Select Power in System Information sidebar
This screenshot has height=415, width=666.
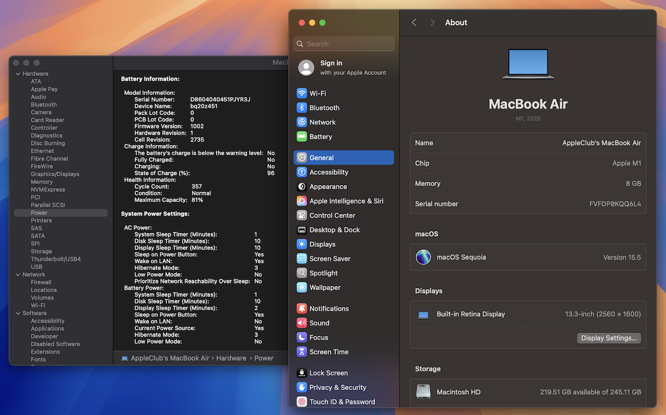pos(61,213)
